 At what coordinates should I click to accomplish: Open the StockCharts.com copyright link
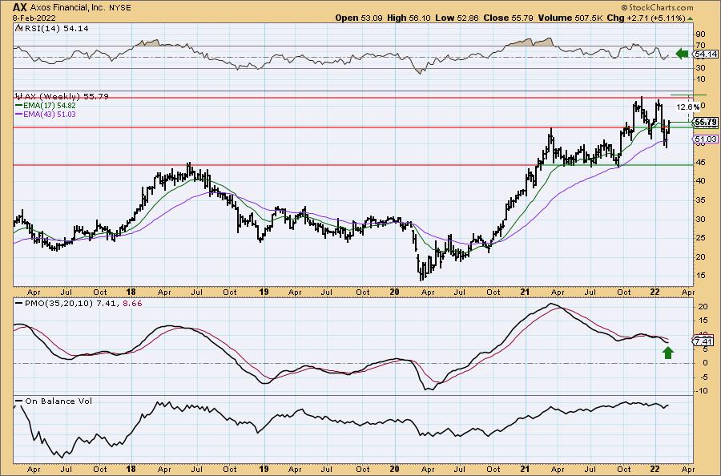pos(657,7)
